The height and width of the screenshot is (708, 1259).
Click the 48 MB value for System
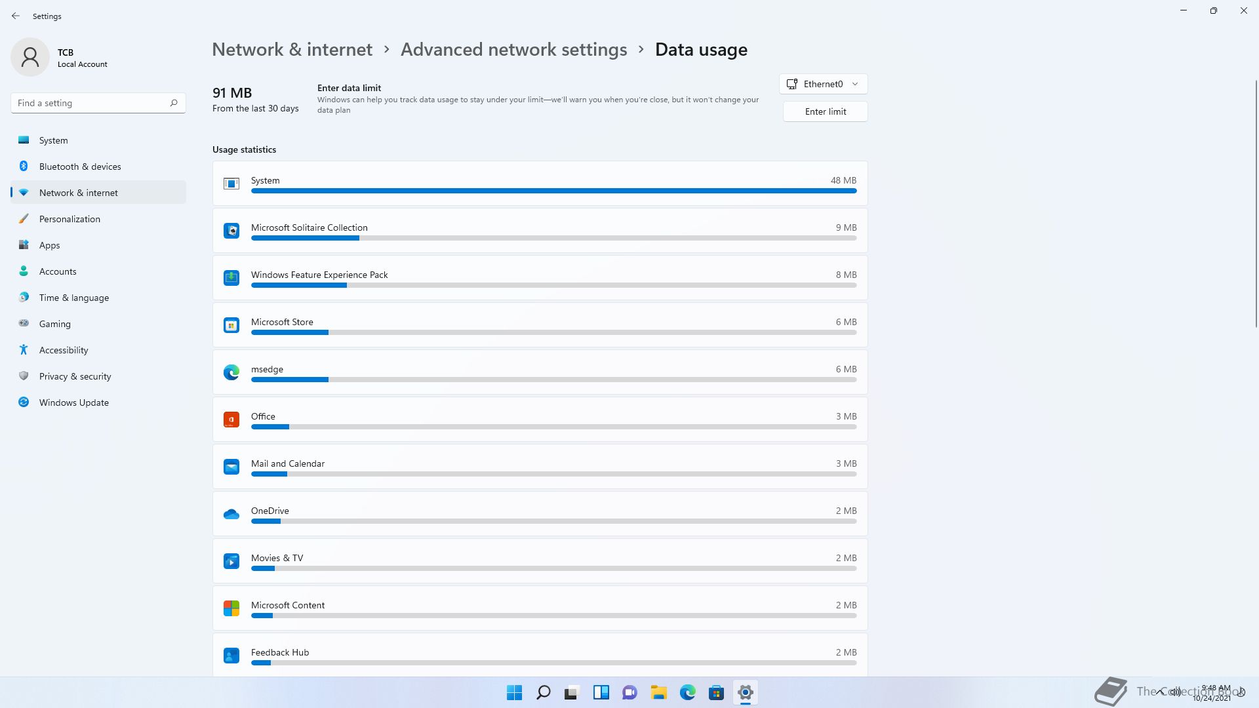coord(843,180)
